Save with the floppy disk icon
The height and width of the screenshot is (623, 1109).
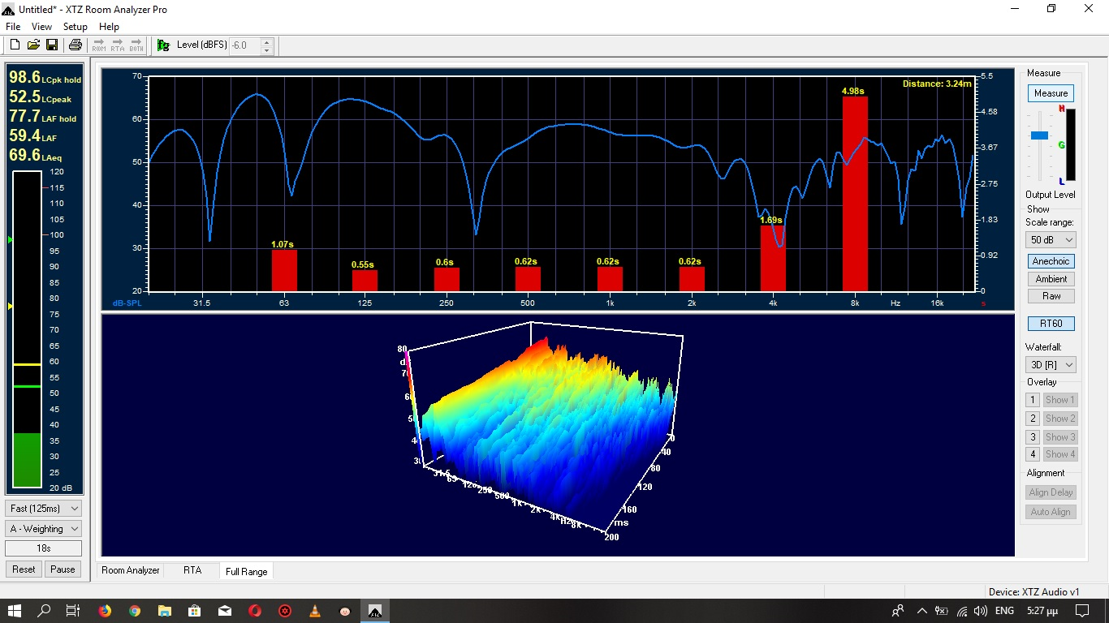tap(51, 45)
